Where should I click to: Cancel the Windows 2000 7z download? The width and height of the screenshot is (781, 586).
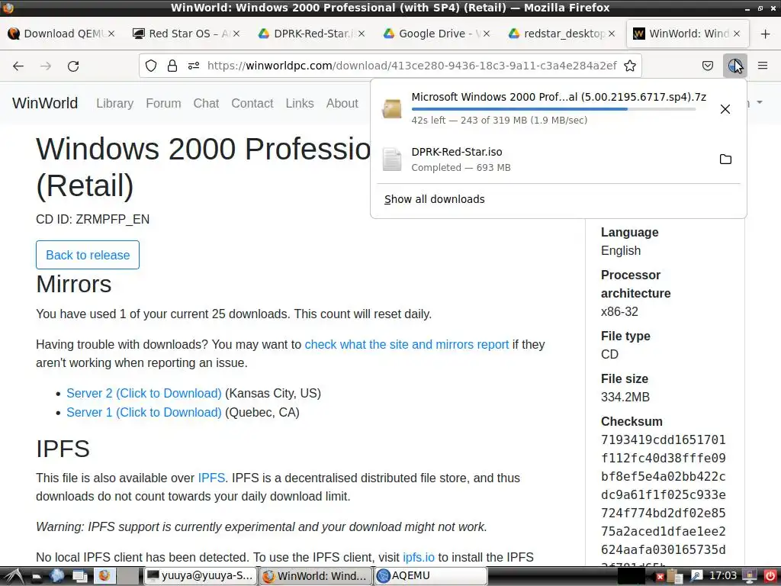(725, 108)
